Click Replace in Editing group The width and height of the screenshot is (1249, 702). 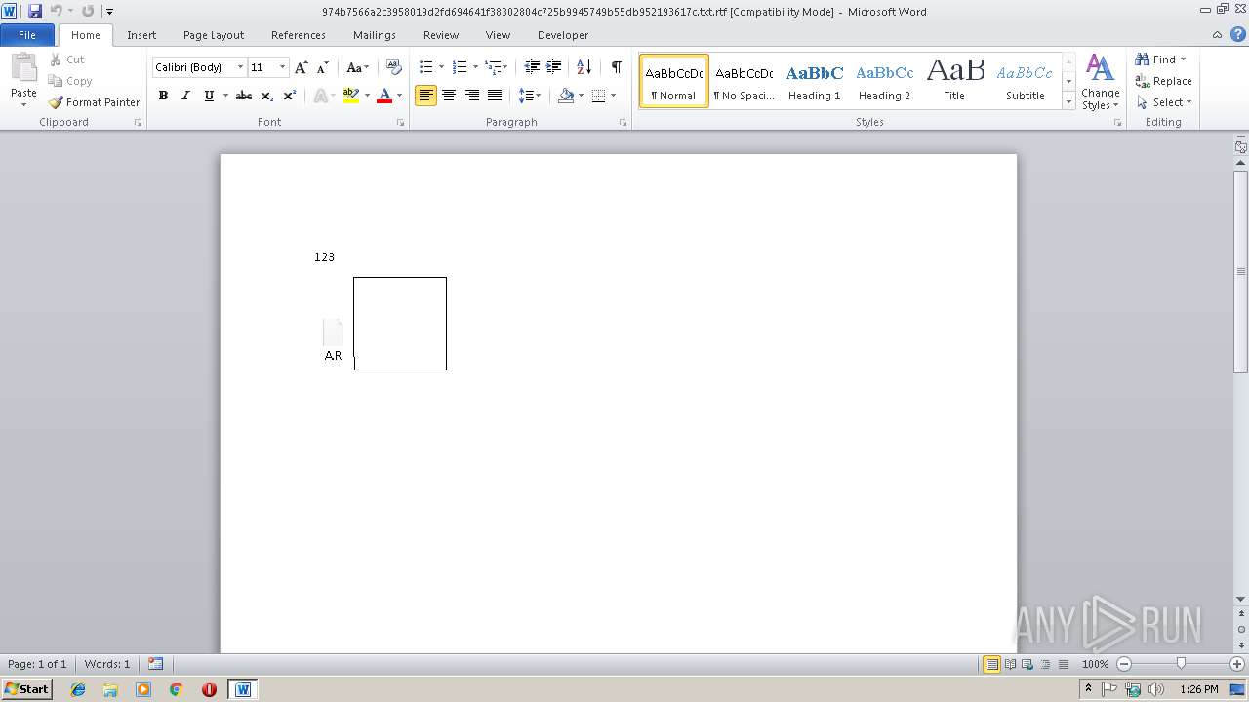pyautogui.click(x=1163, y=81)
